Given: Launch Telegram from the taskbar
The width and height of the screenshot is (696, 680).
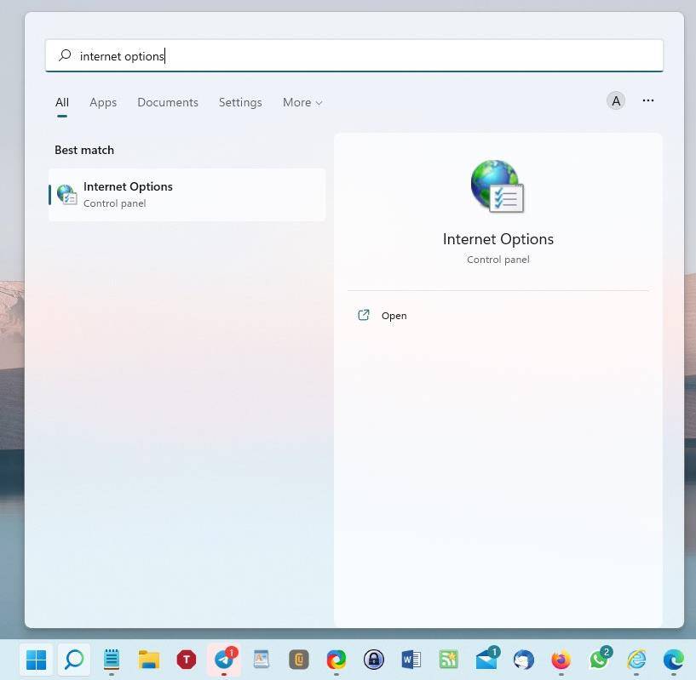Looking at the screenshot, I should (223, 660).
